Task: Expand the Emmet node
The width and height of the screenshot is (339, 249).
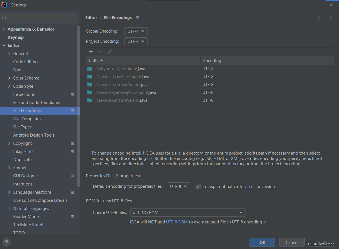Action: [x=9, y=168]
